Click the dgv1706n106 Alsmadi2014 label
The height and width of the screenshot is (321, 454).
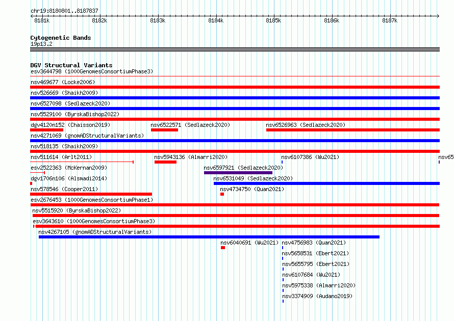click(x=69, y=178)
